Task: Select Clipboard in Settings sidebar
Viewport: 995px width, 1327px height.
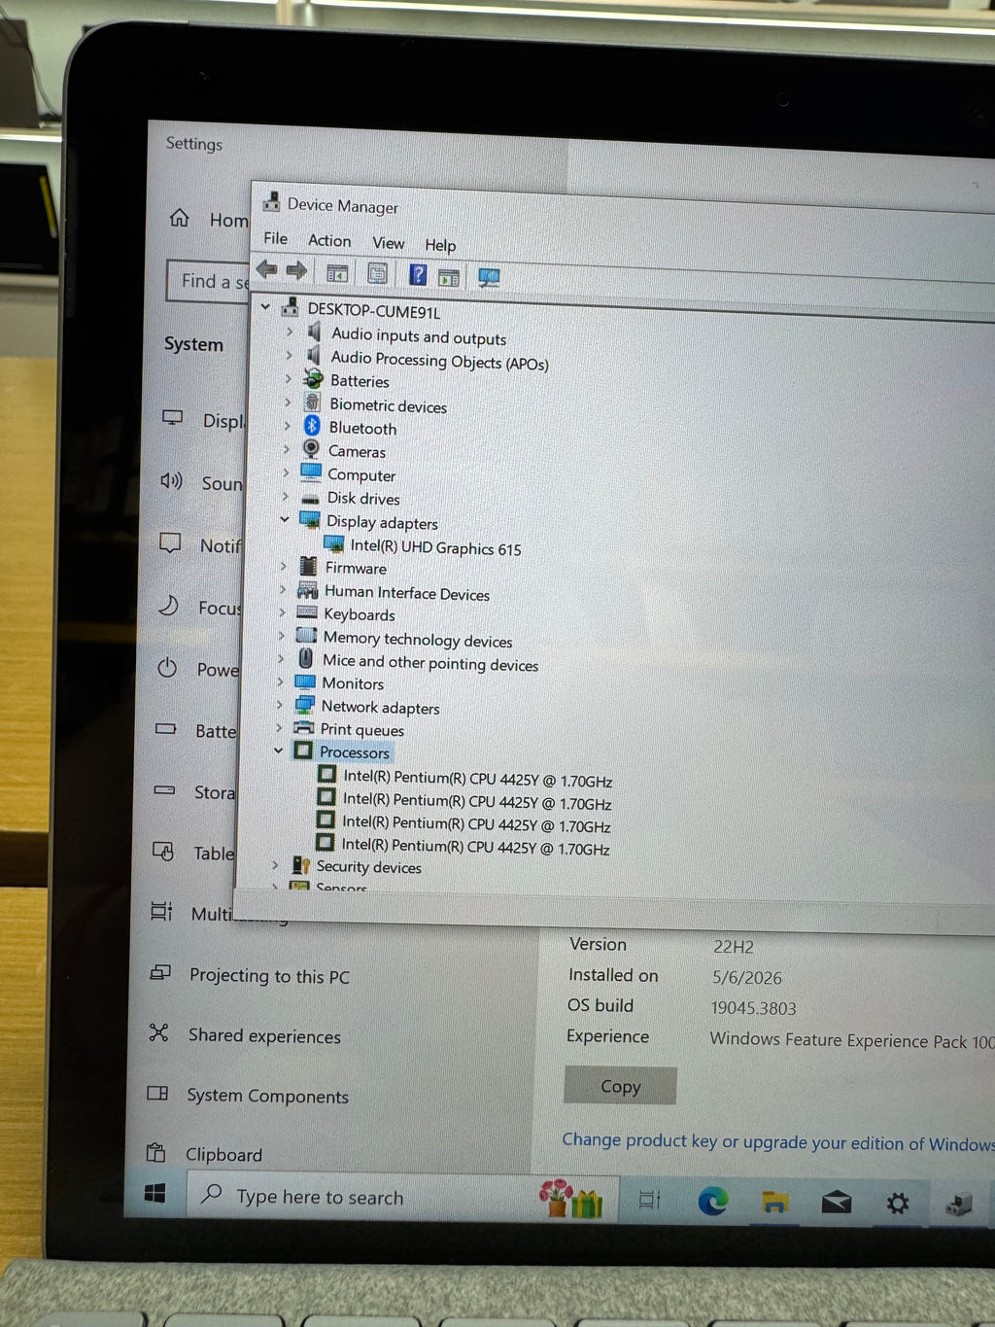Action: 223,1155
